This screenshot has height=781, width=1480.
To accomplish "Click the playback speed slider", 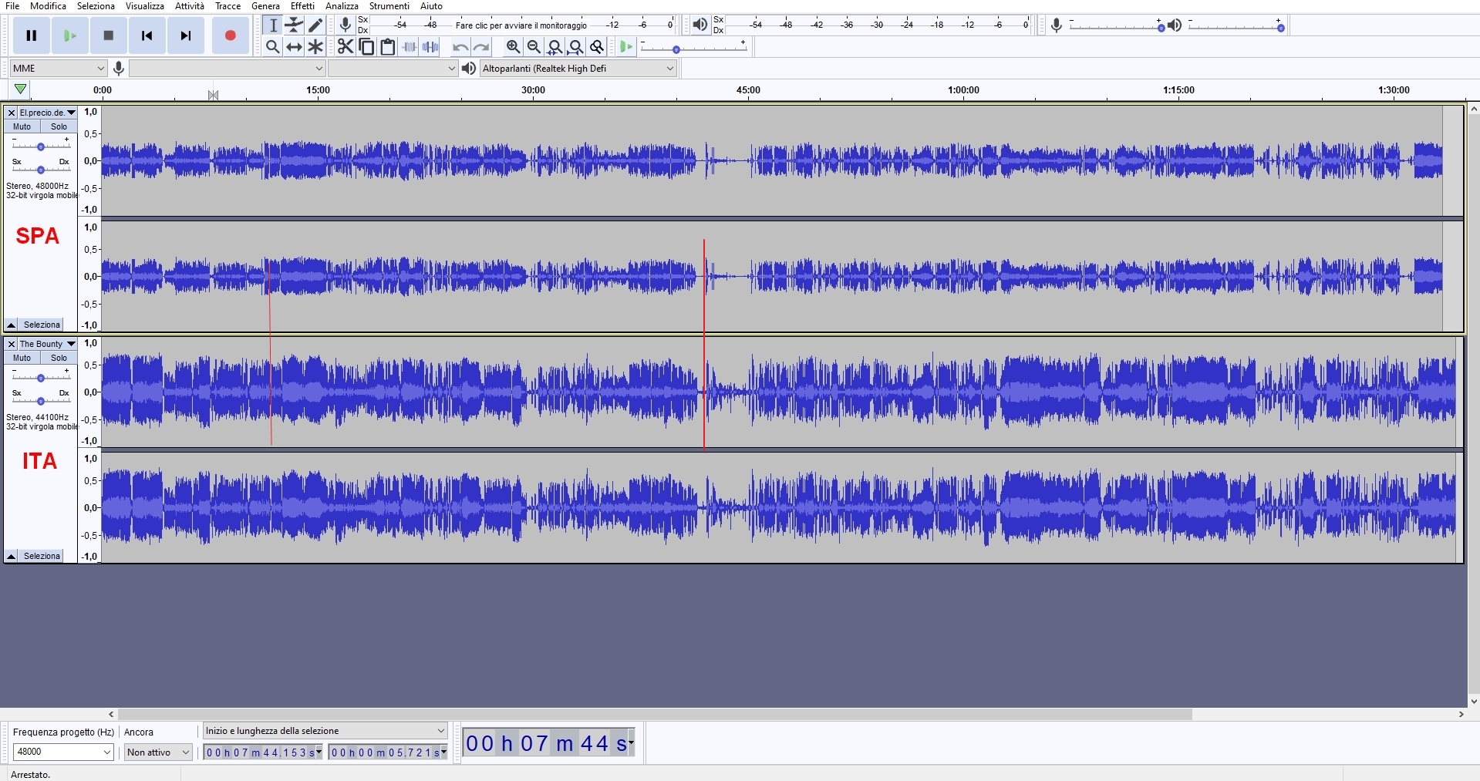I will [693, 49].
